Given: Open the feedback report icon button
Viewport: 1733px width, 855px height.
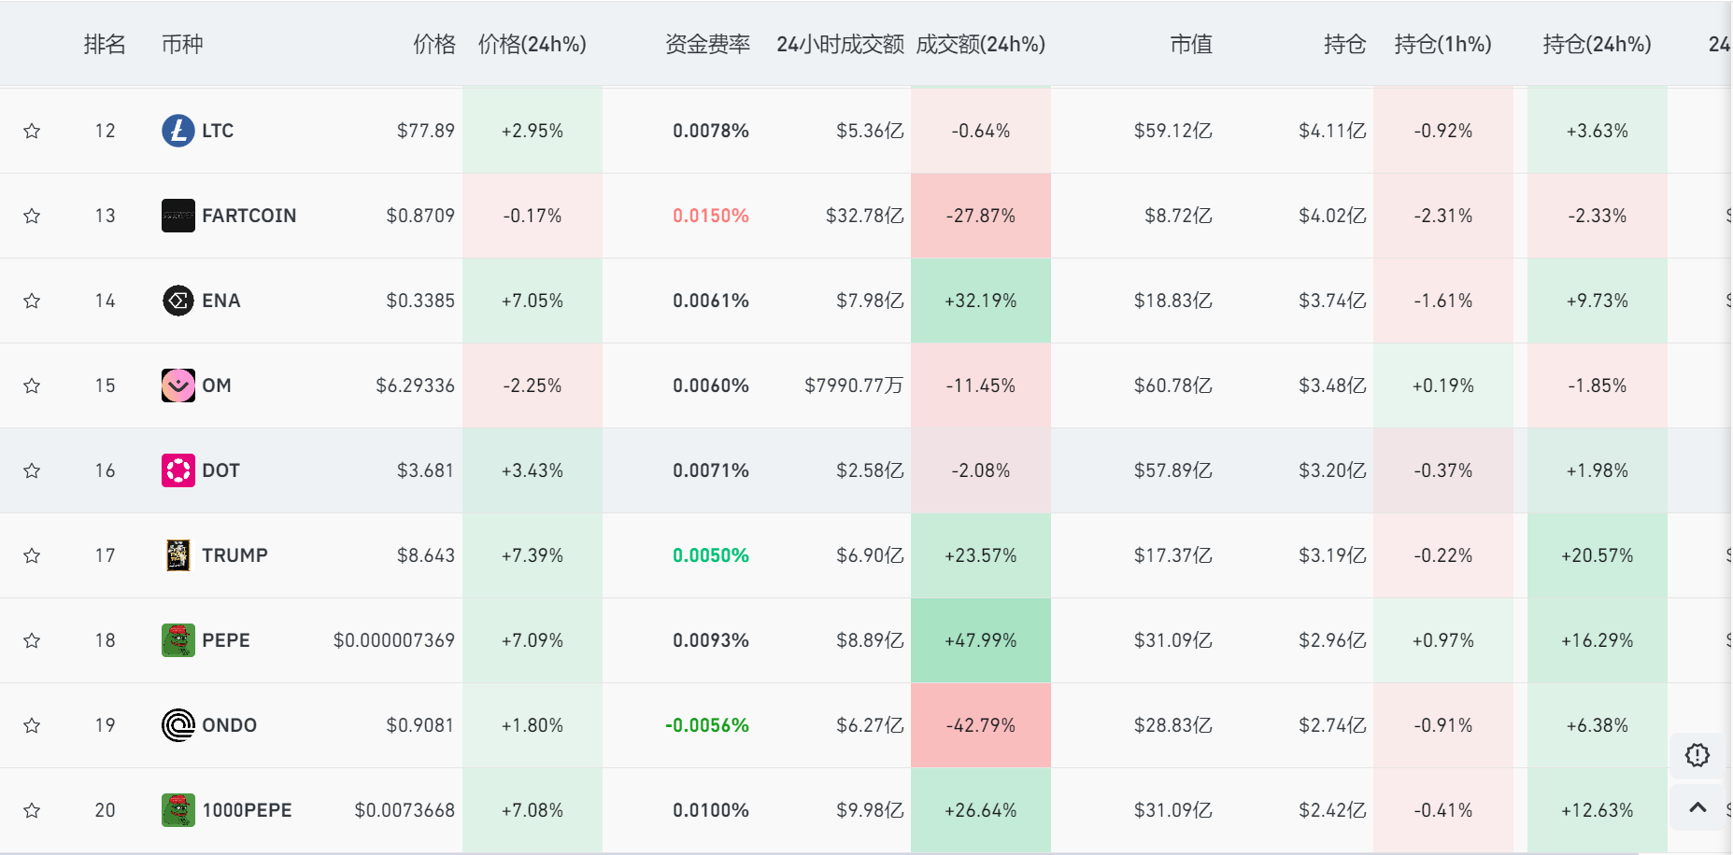Looking at the screenshot, I should click(x=1697, y=755).
